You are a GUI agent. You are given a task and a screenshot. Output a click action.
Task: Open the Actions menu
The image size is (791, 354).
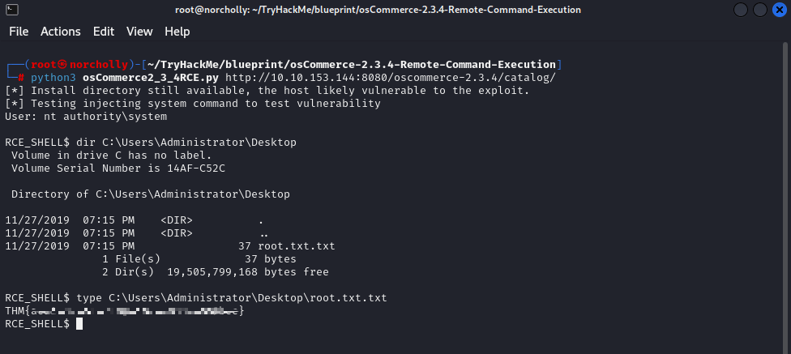[61, 32]
